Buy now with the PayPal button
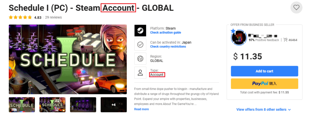Viewport: 309px width, 117px height. [264, 84]
